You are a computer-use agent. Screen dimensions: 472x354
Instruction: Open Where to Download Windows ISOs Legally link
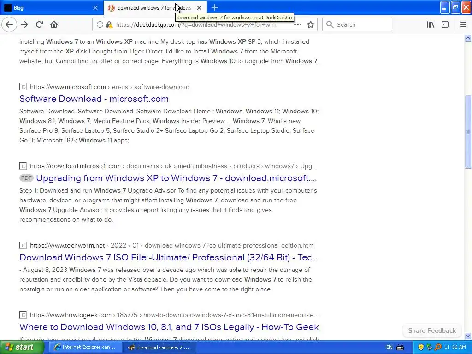pos(169,327)
